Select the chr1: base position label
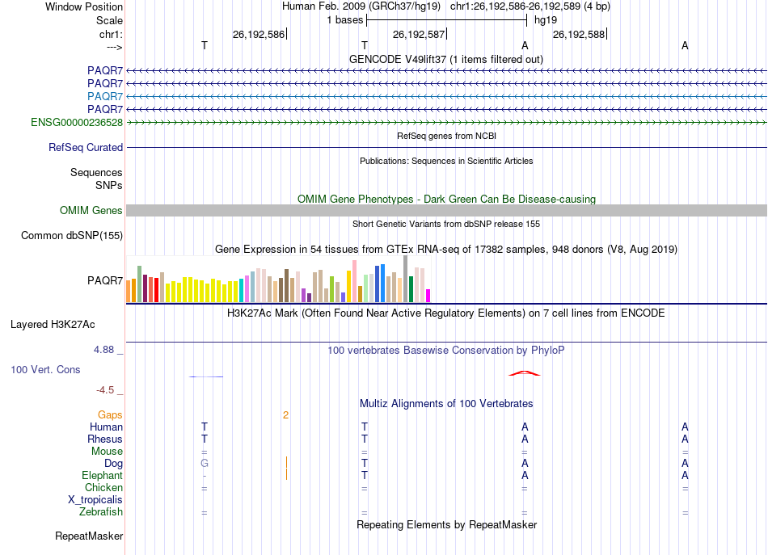Screen dimensions: 768x555 (x=111, y=34)
